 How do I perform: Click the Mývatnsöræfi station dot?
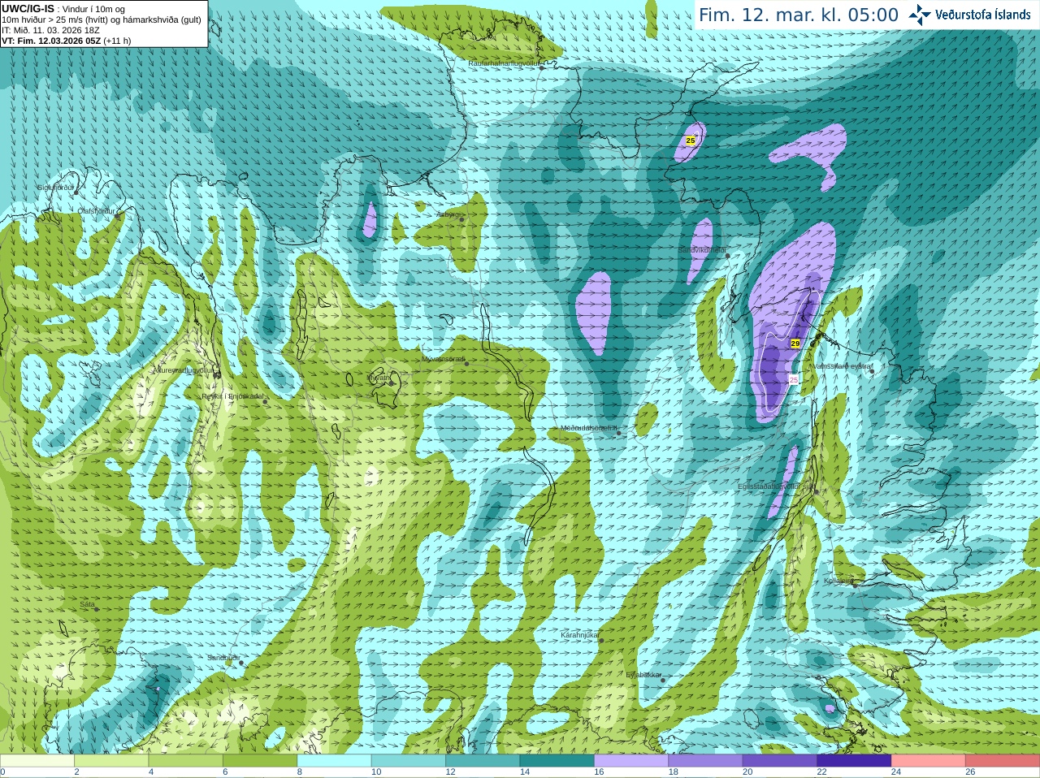pos(466,363)
